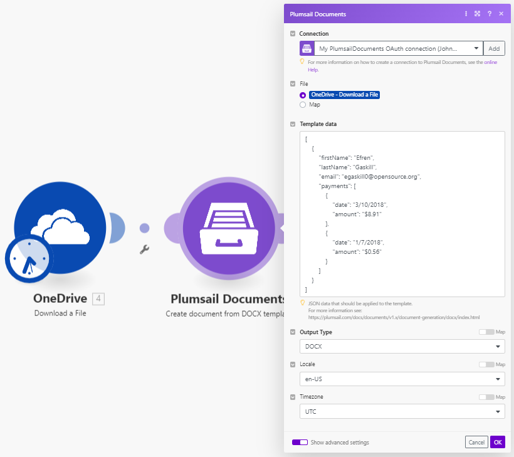Click the clock schedule icon on OneDrive
The height and width of the screenshot is (457, 514).
[29, 259]
